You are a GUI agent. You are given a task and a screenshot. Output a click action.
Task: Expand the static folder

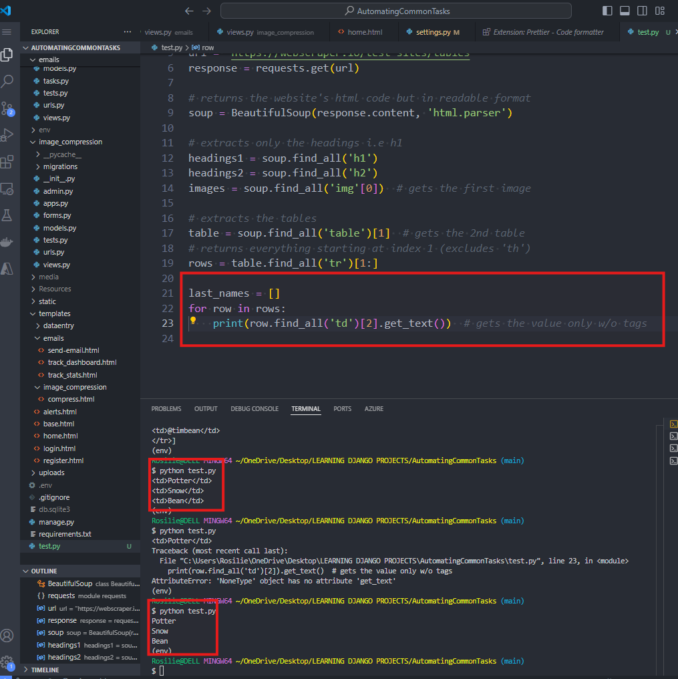point(81,301)
